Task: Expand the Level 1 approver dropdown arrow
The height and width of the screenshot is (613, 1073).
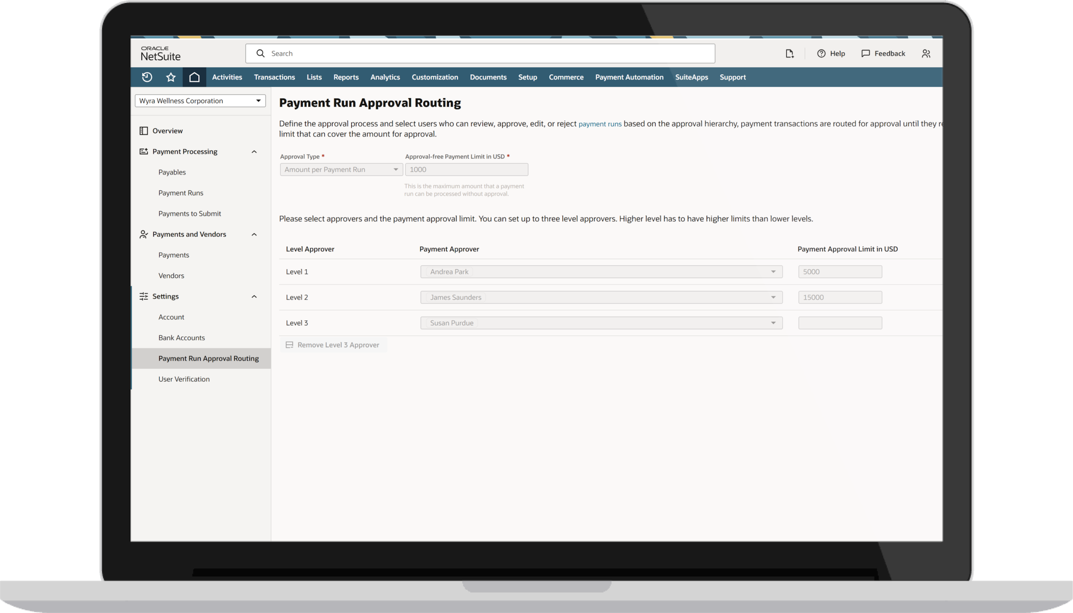Action: [x=773, y=272]
